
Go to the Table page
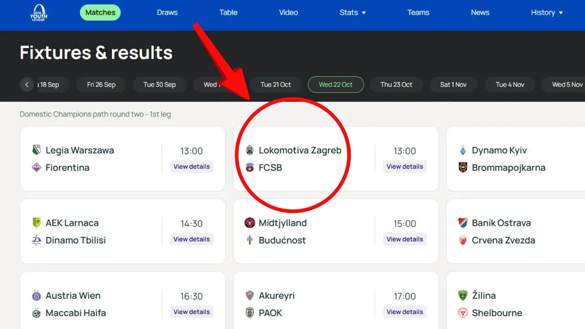228,13
